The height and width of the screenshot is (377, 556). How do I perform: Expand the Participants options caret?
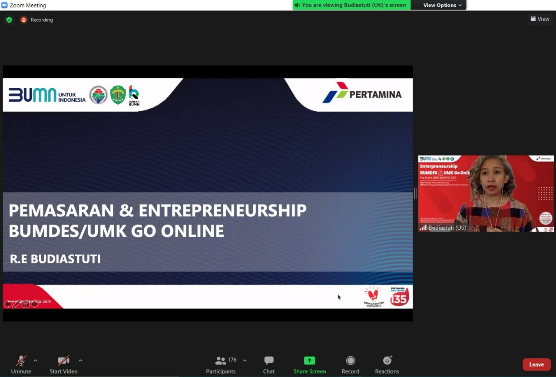click(245, 360)
